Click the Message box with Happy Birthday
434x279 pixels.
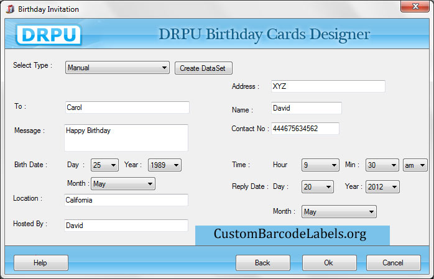pyautogui.click(x=126, y=138)
